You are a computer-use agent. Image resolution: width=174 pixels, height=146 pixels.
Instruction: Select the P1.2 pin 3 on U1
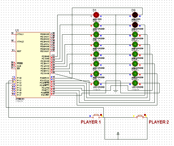(x=12, y=83)
